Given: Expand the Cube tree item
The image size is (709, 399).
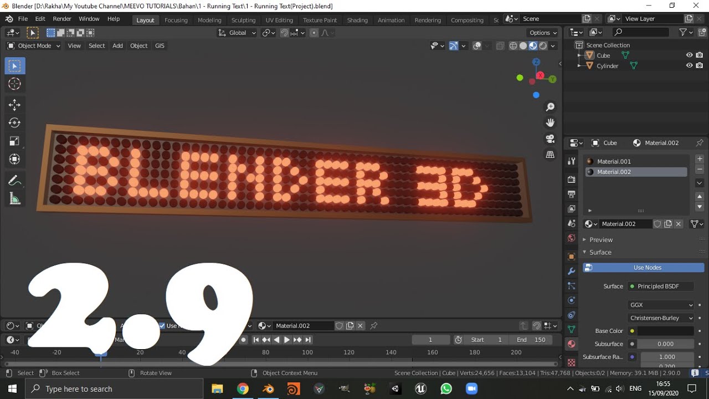Looking at the screenshot, I should pos(579,55).
